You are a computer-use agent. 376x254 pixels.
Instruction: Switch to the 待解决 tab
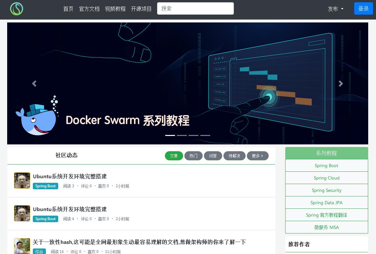234,156
